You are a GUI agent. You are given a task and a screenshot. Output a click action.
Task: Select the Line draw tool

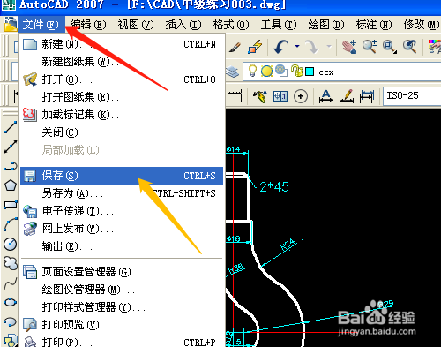tap(11, 127)
